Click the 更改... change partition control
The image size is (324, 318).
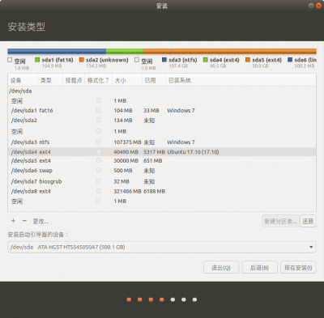[40, 222]
